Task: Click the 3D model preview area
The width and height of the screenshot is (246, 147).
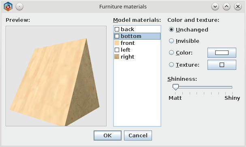Action: tap(56, 76)
